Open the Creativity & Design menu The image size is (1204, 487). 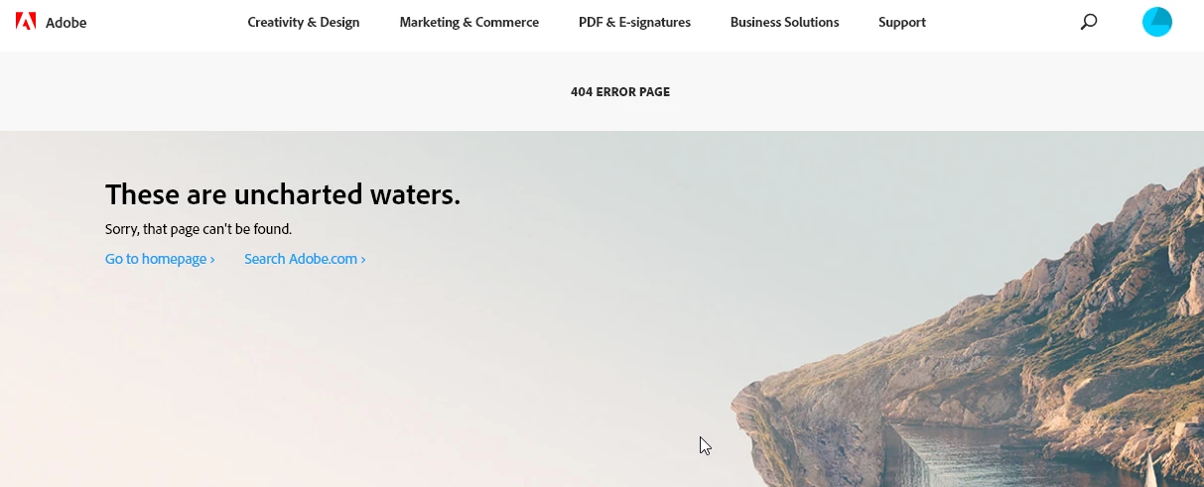pos(304,22)
